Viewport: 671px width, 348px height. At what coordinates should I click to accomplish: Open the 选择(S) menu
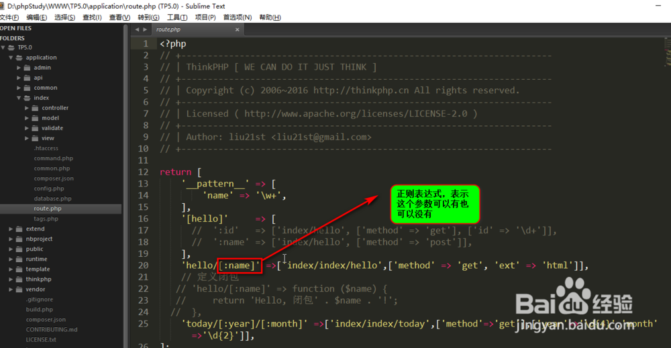pyautogui.click(x=64, y=17)
